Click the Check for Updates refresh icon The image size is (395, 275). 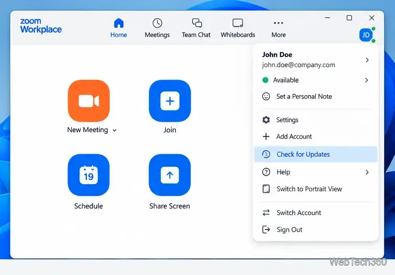coord(266,154)
